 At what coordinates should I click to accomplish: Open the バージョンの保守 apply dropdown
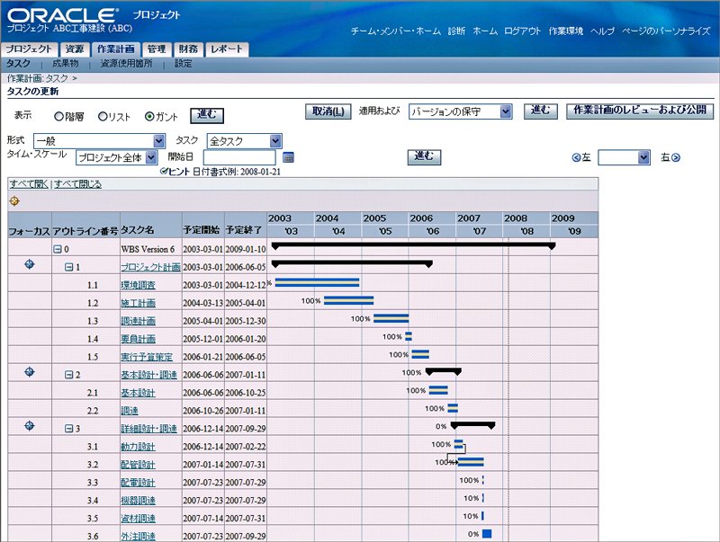(460, 111)
